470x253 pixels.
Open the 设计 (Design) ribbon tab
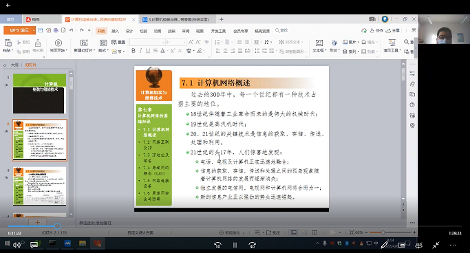[x=129, y=31]
